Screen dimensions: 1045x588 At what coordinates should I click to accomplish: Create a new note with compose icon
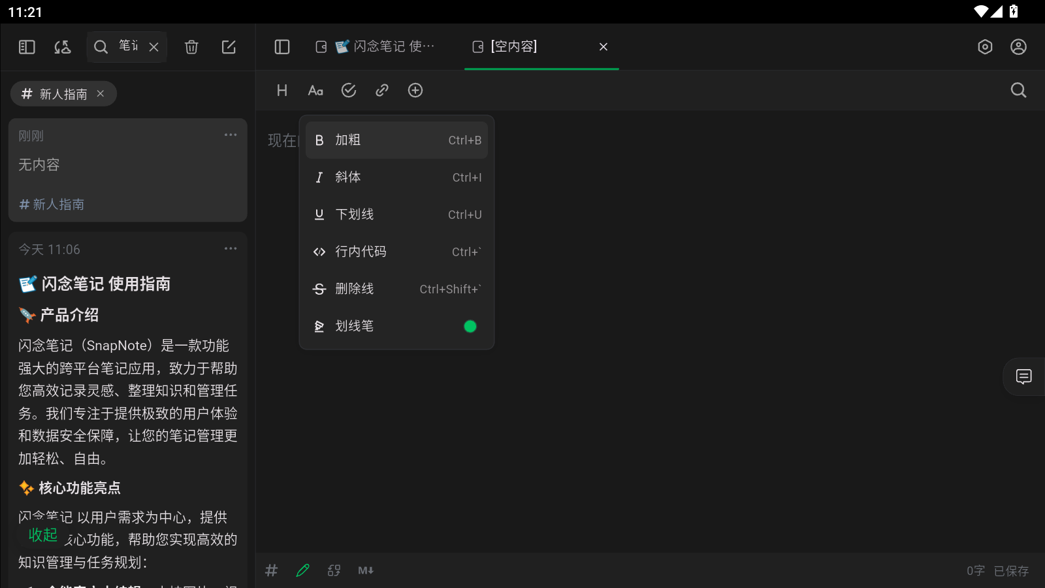tap(229, 46)
